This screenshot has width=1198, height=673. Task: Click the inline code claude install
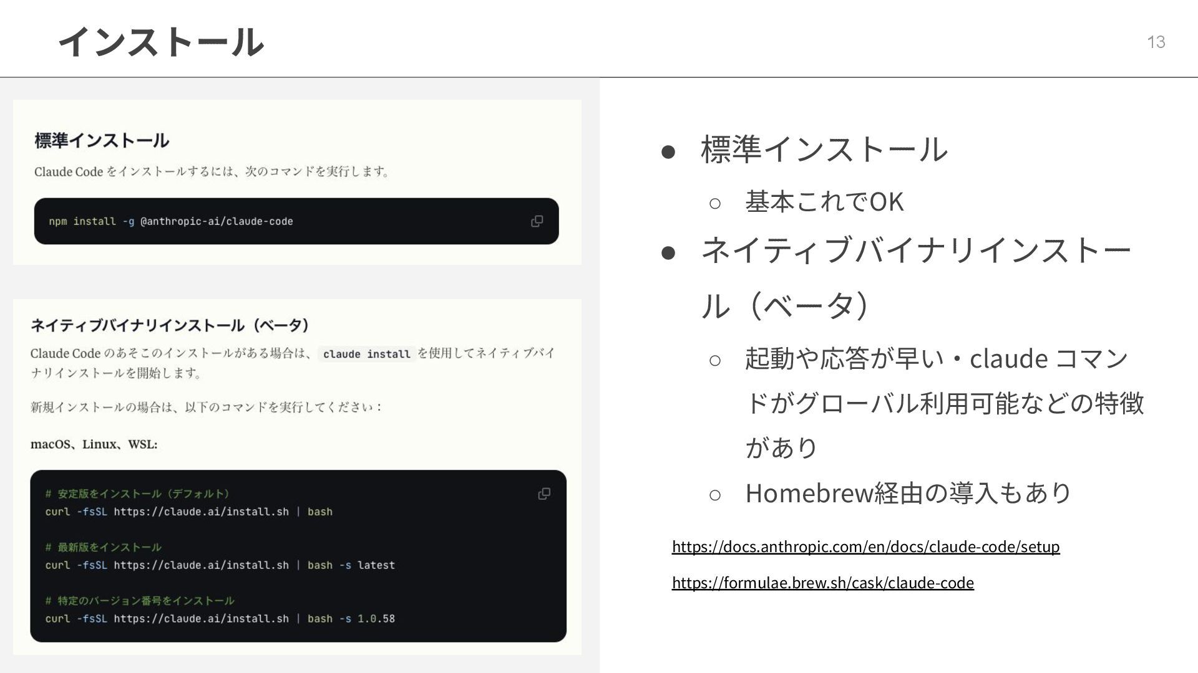tap(366, 354)
